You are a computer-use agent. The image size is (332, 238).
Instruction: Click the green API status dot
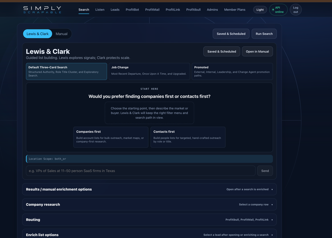coord(273,10)
